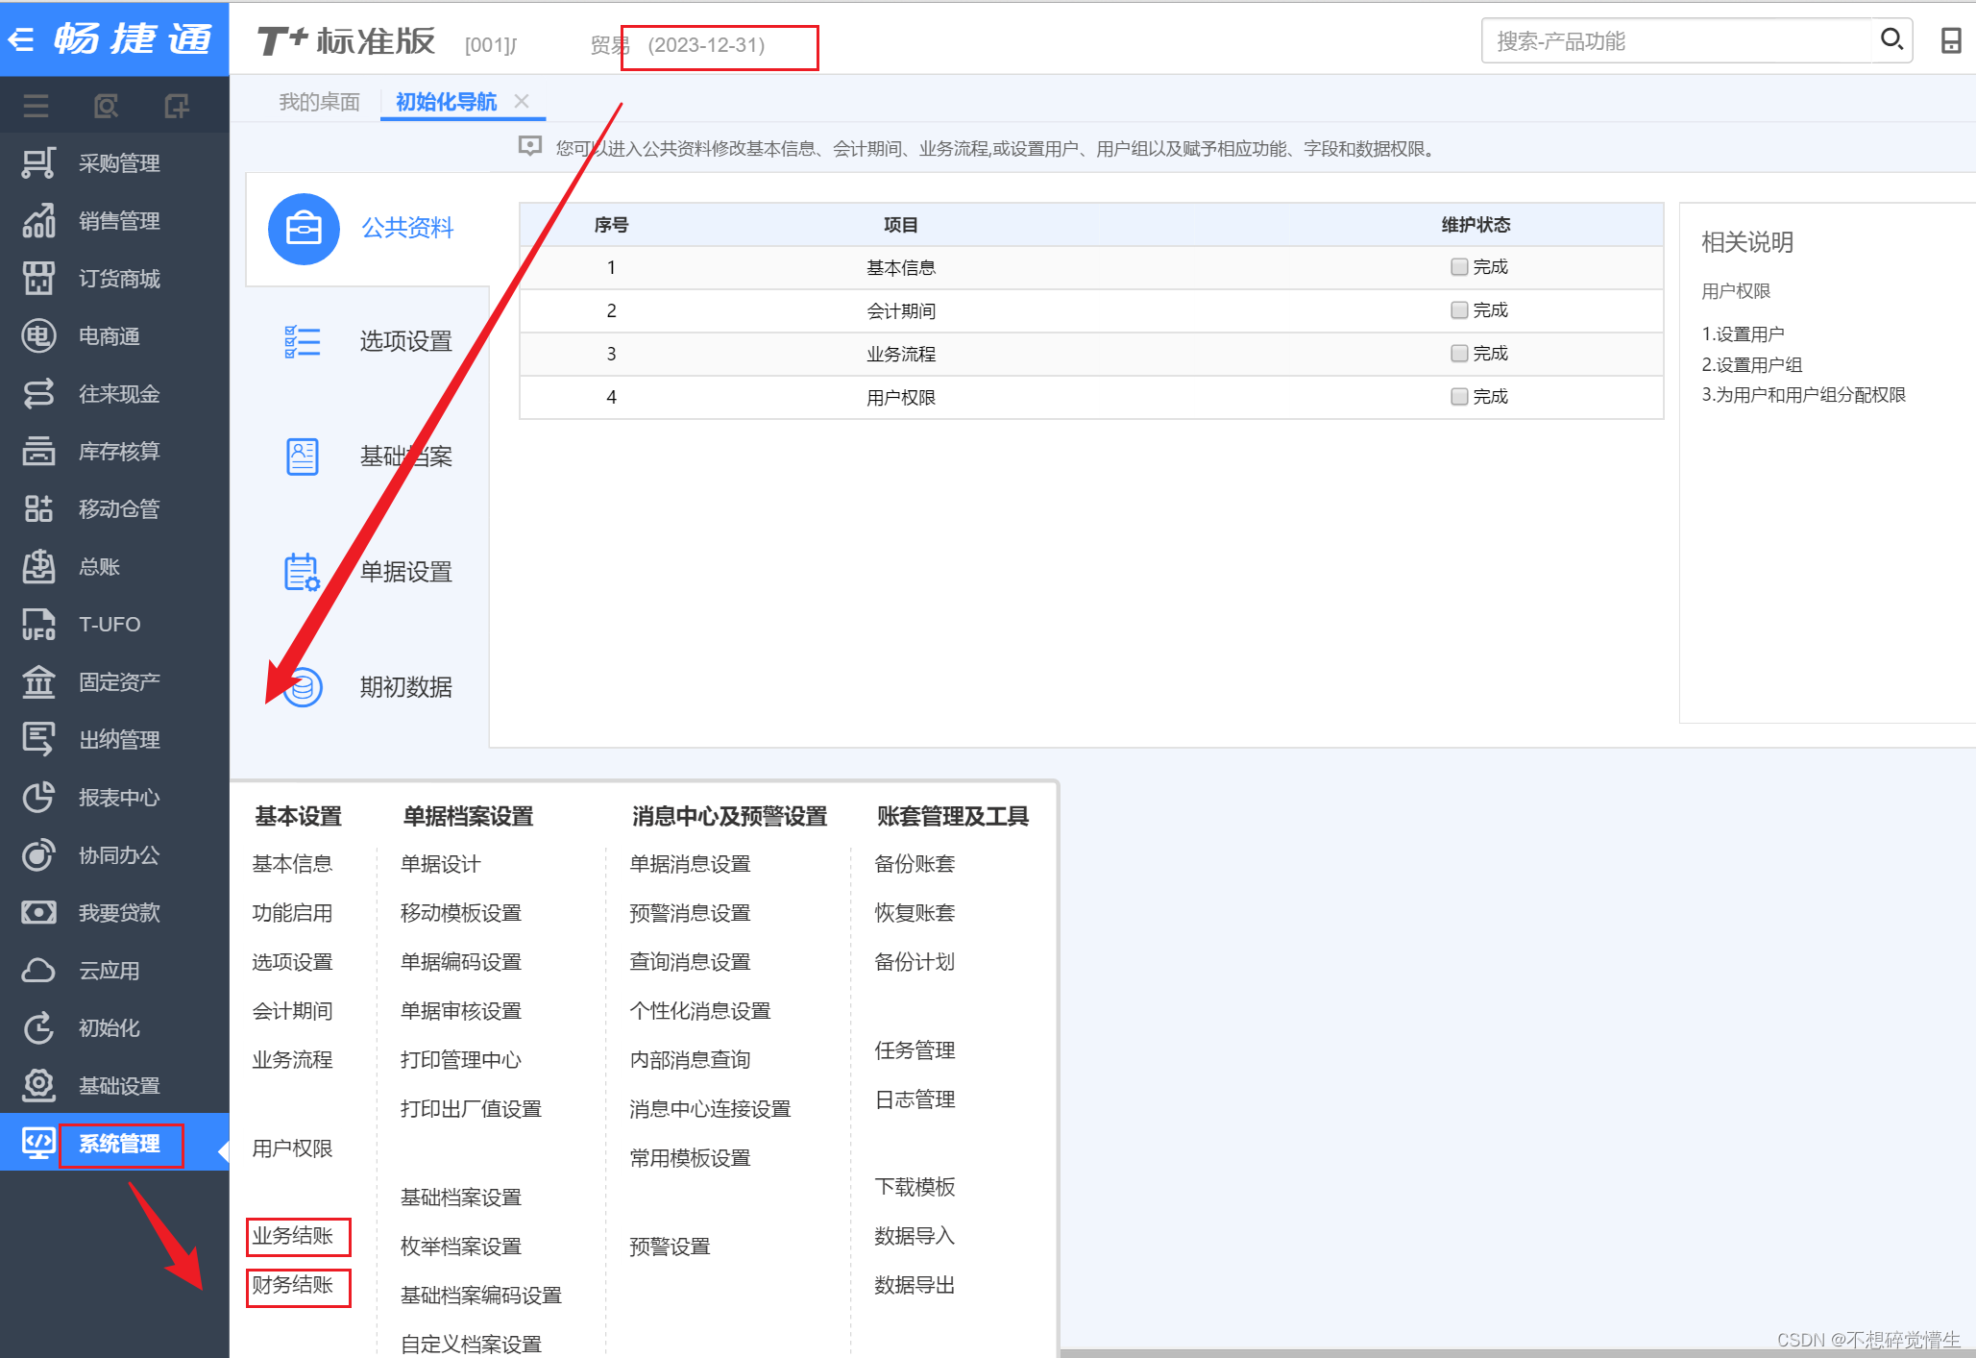The height and width of the screenshot is (1358, 1976).
Task: Toggle 完成 checkbox for 用户权限 row
Action: coord(1459,397)
